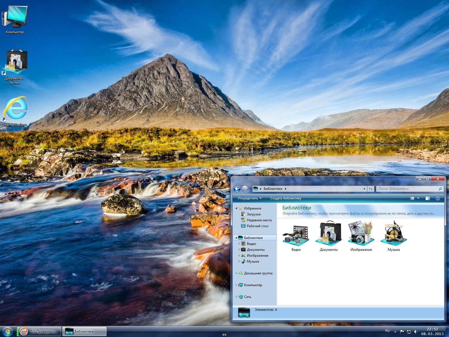The image size is (449, 337).
Task: Select Загрузки in the navigation pane
Action: (x=253, y=214)
